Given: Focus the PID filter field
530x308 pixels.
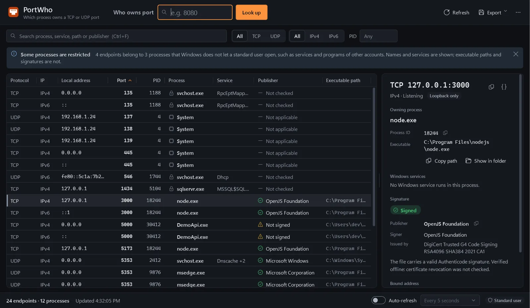Looking at the screenshot, I should pyautogui.click(x=378, y=36).
